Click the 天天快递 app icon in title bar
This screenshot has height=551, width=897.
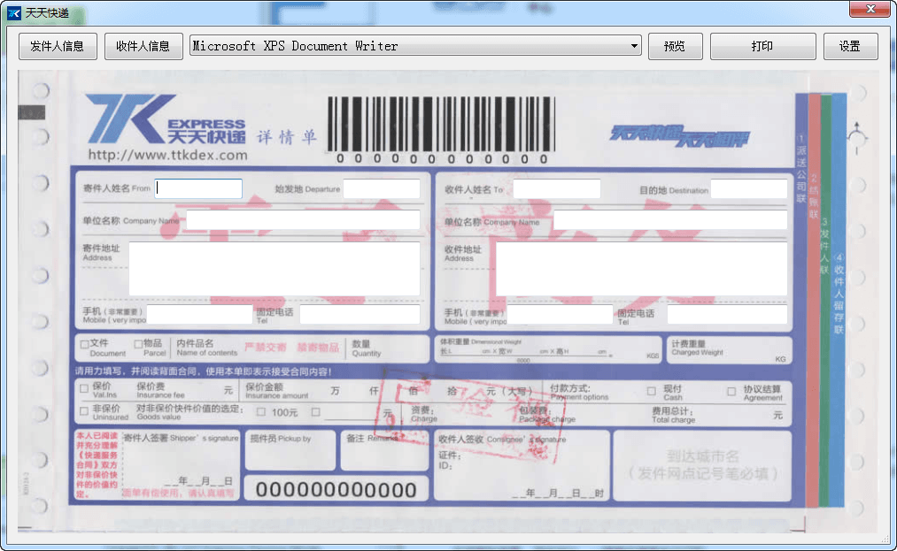pyautogui.click(x=13, y=13)
